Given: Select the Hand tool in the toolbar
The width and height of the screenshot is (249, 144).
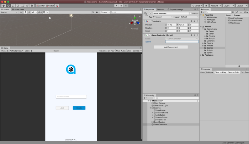Looking at the screenshot, I should [4, 6].
